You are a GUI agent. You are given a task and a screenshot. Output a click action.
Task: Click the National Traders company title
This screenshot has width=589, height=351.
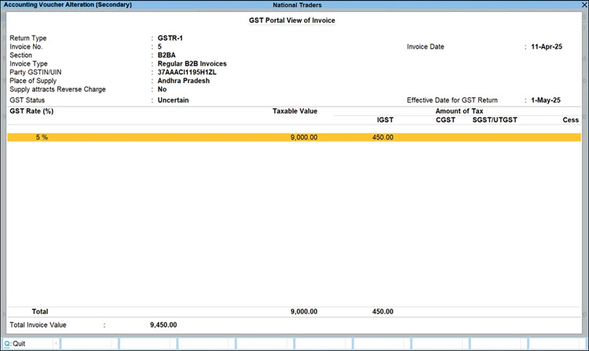pos(294,5)
